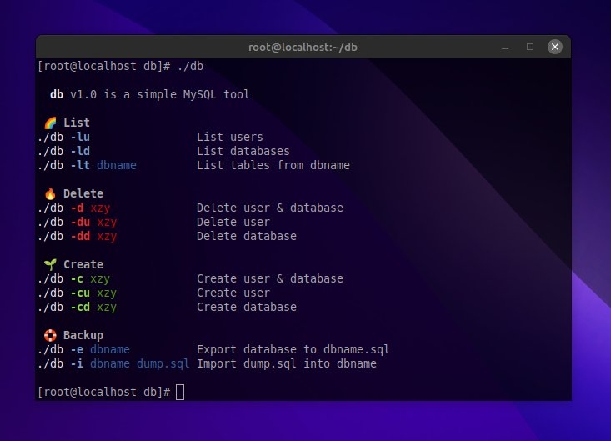Click the -lu flag in List section

pyautogui.click(x=80, y=137)
